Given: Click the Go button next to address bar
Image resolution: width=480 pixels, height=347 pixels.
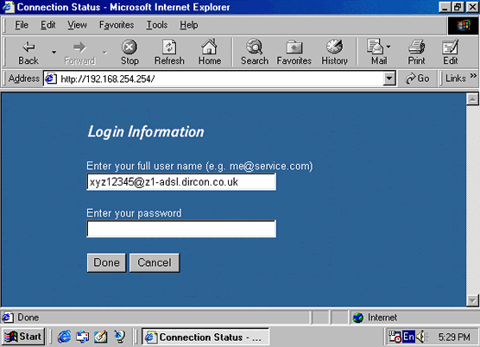Looking at the screenshot, I should (418, 79).
